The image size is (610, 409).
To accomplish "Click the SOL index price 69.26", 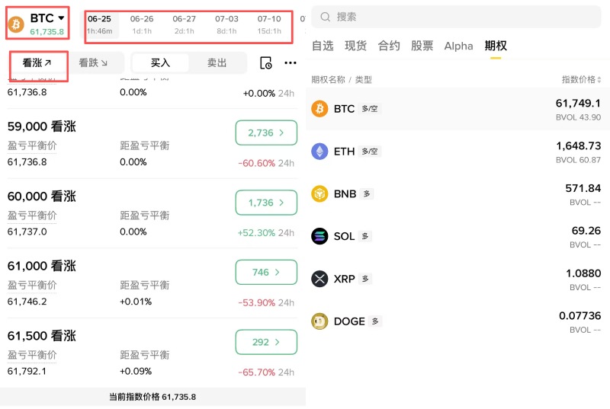I will click(586, 231).
